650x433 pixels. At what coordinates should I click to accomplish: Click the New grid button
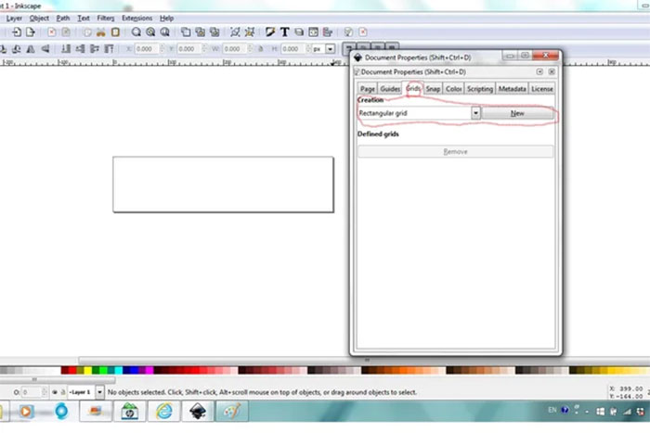click(x=517, y=113)
